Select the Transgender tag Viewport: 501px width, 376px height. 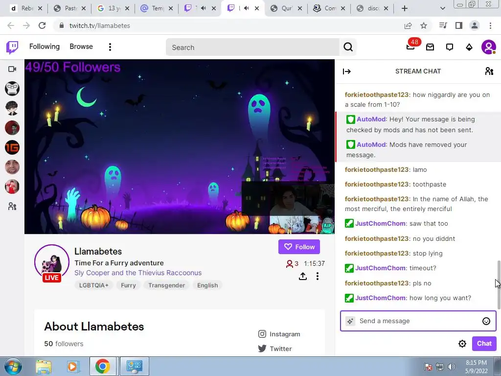coord(166,285)
